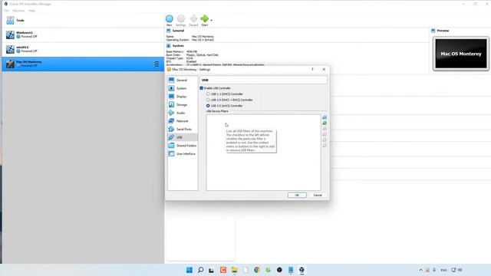The image size is (491, 276).
Task: Click the Discard toolbar icon
Action: [193, 21]
